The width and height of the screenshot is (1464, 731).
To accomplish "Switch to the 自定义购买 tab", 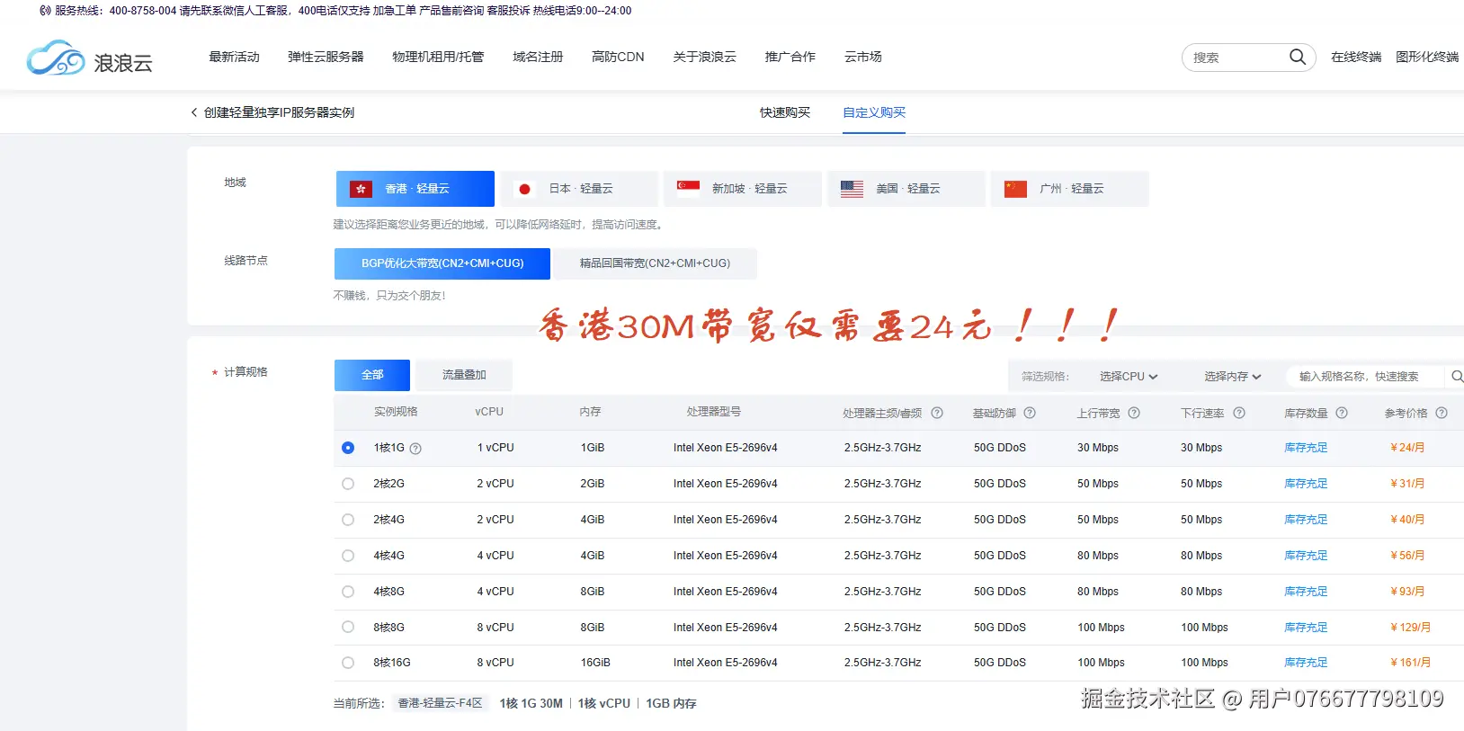I will [874, 112].
